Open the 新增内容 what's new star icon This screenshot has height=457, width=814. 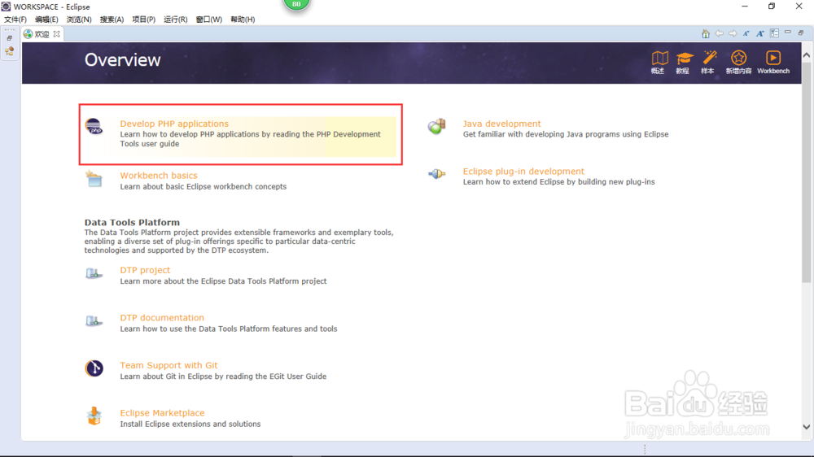pos(738,63)
